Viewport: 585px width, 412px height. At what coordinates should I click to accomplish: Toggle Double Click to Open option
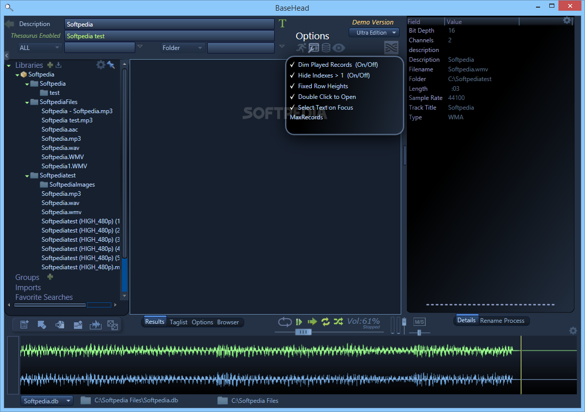[323, 97]
